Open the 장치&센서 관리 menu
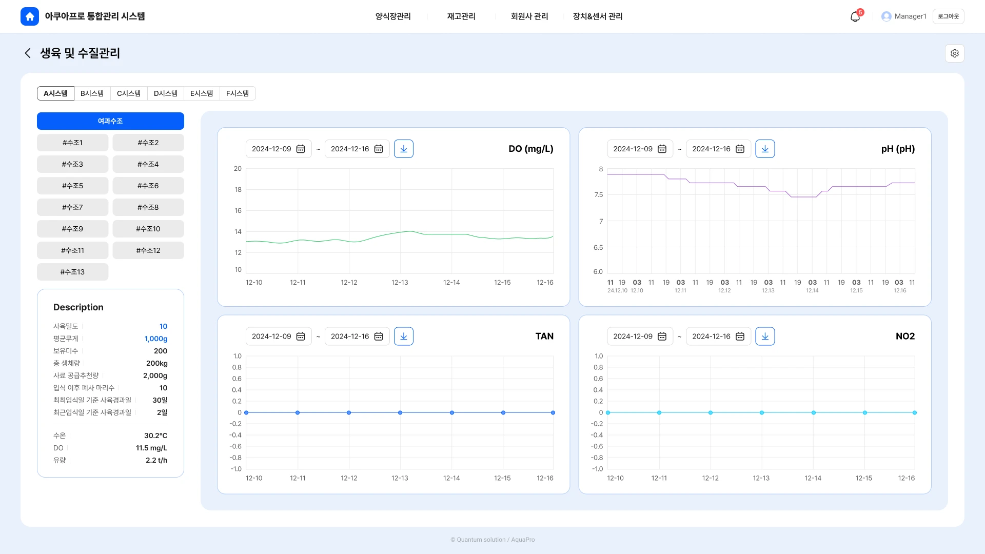 click(598, 16)
